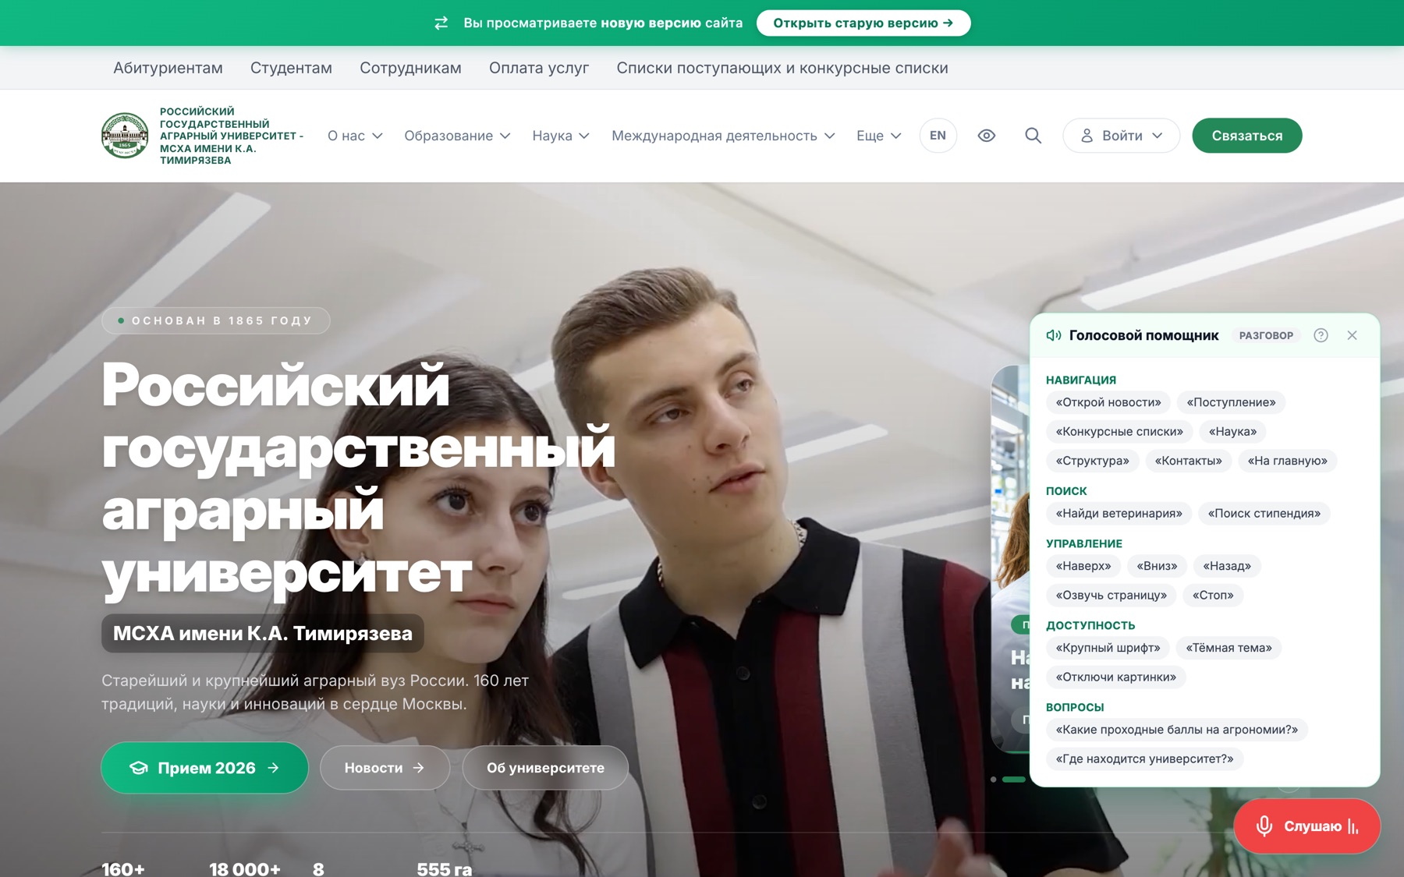Select the «Конкурсные списки» command chip

[1119, 432]
